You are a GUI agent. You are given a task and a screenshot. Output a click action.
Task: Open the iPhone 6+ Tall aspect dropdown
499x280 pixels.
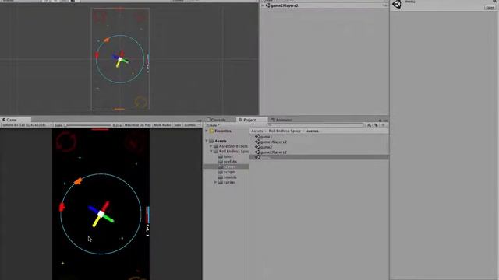(27, 125)
